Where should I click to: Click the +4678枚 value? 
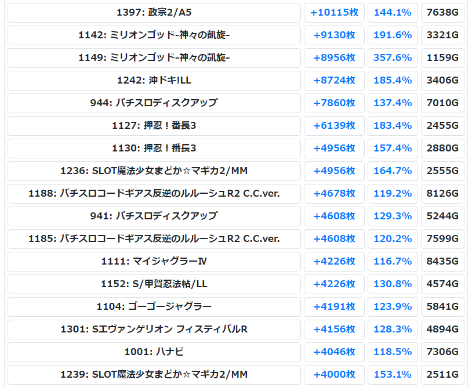(x=334, y=194)
